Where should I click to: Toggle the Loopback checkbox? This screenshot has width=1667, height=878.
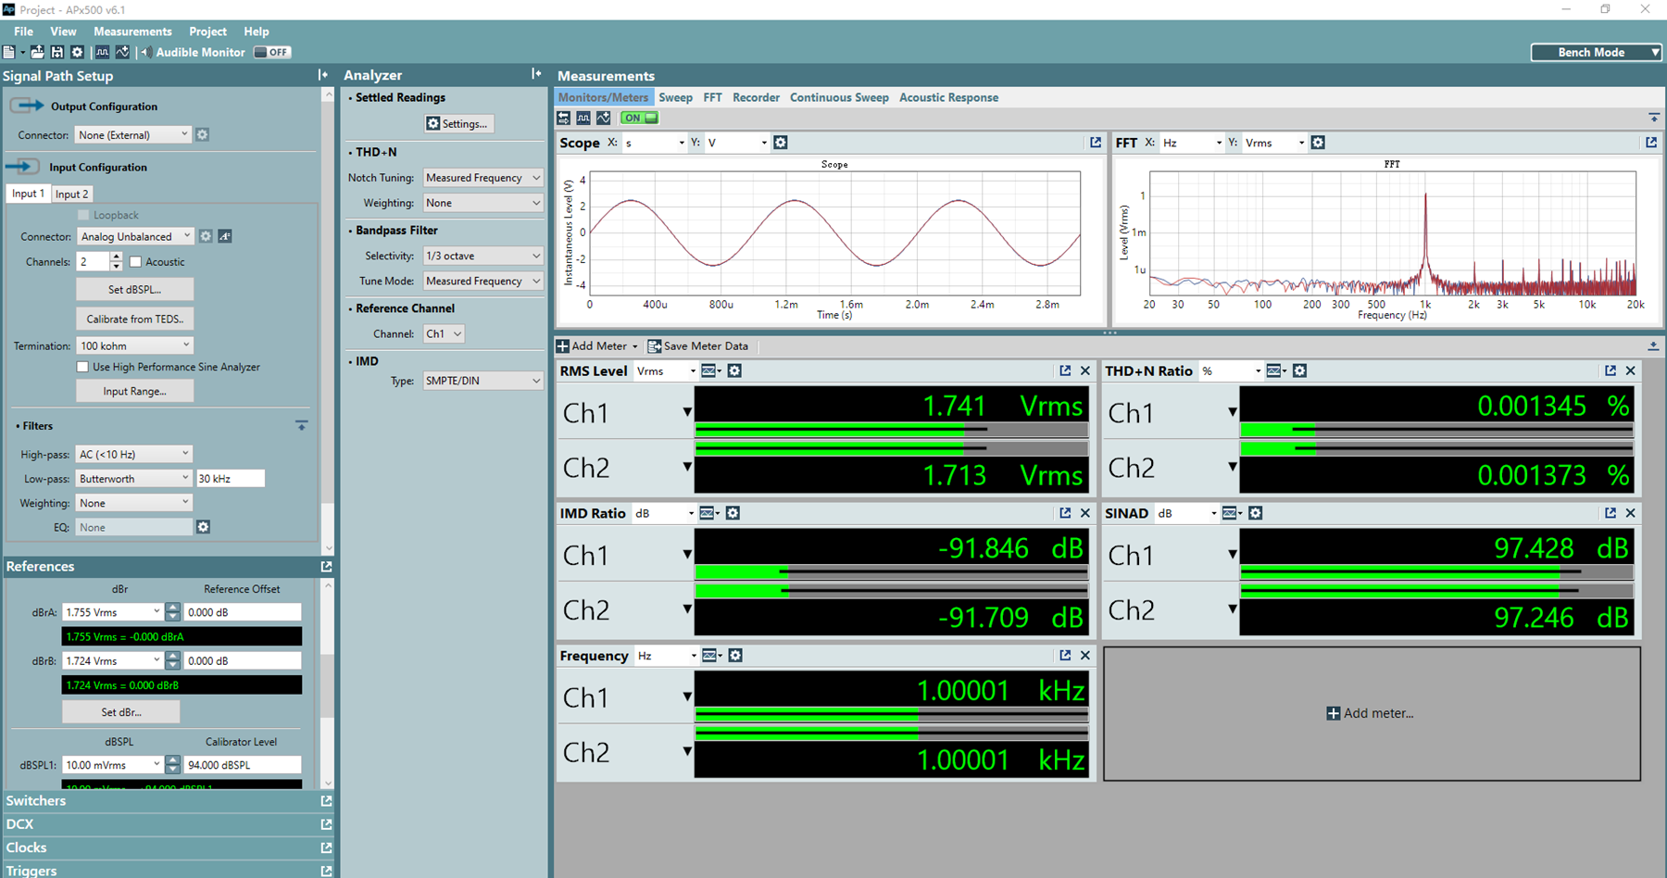click(83, 215)
